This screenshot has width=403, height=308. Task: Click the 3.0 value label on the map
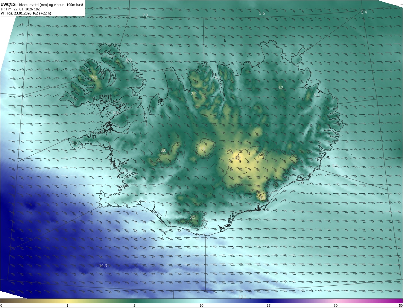click(163, 151)
